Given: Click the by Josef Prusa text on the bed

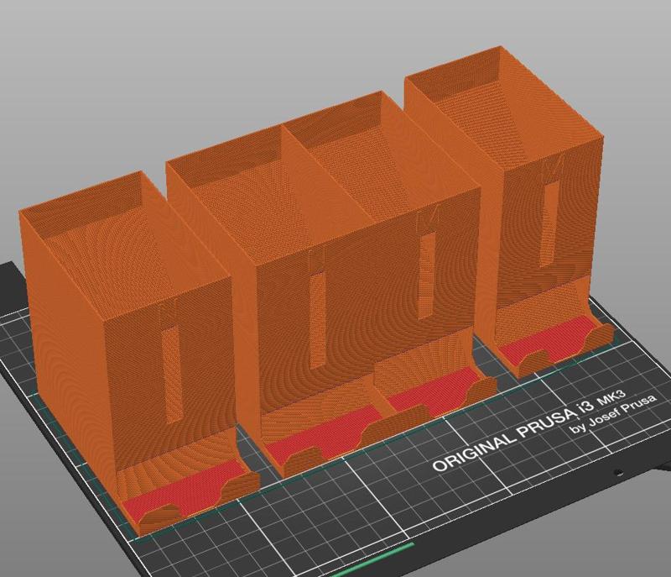Looking at the screenshot, I should point(612,416).
